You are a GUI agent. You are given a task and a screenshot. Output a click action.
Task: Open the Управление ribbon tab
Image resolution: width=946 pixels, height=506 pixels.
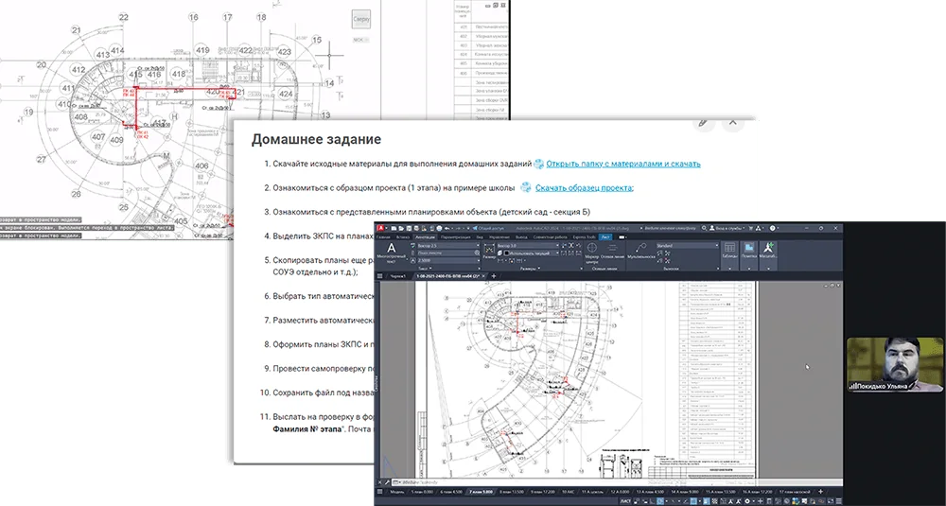point(499,237)
